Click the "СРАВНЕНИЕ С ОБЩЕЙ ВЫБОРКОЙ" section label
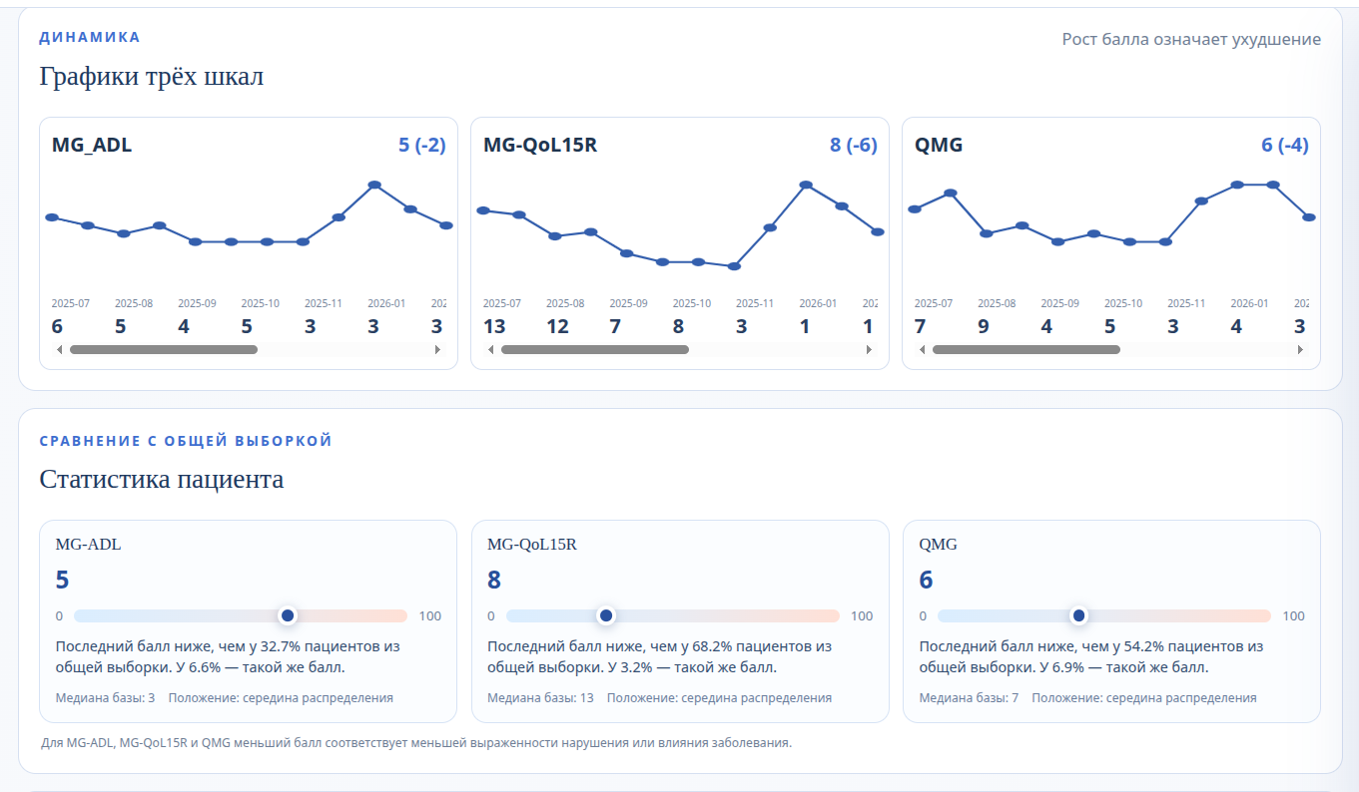Image resolution: width=1359 pixels, height=792 pixels. point(186,441)
